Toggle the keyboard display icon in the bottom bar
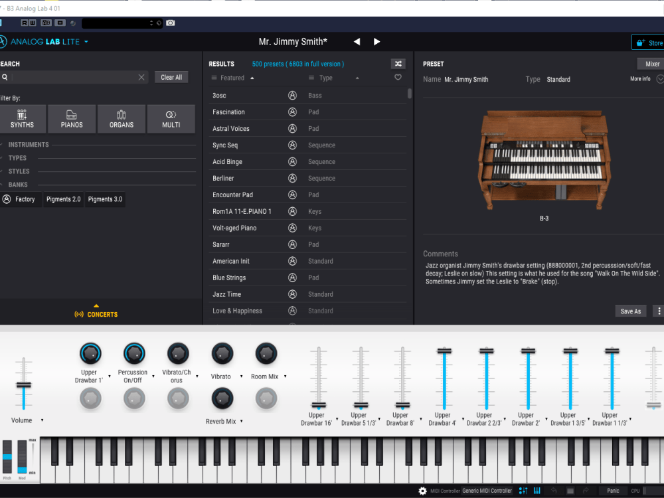 [537, 491]
